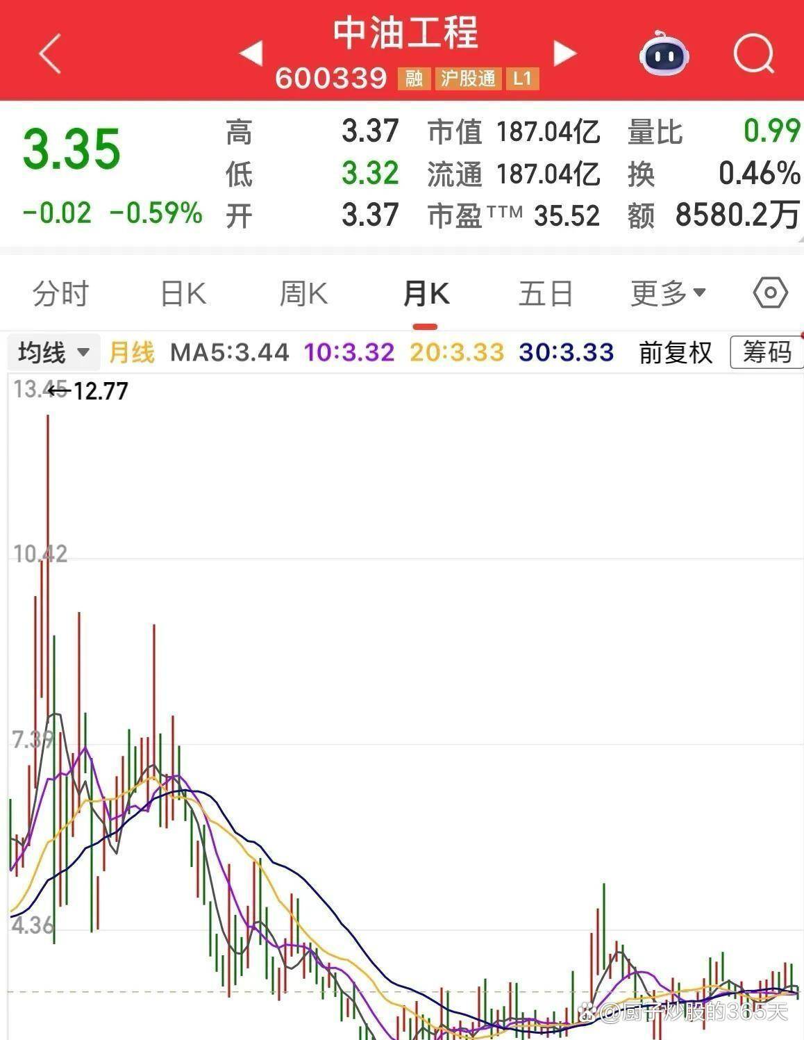804x1040 pixels.
Task: Switch to the 周K tab
Action: tap(303, 293)
